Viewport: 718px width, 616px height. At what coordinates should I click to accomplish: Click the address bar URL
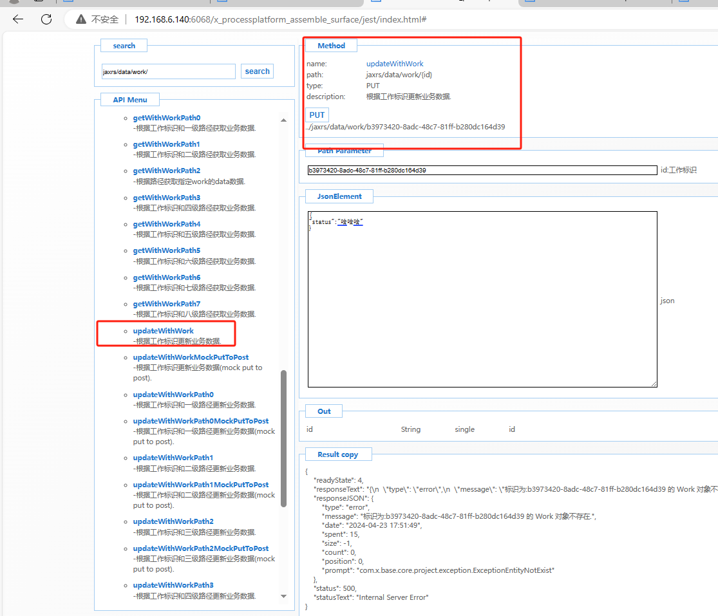point(280,20)
